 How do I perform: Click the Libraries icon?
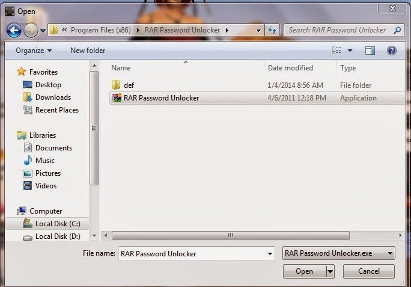tap(22, 135)
